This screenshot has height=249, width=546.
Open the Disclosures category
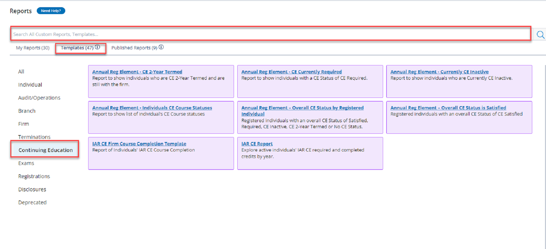(x=32, y=189)
